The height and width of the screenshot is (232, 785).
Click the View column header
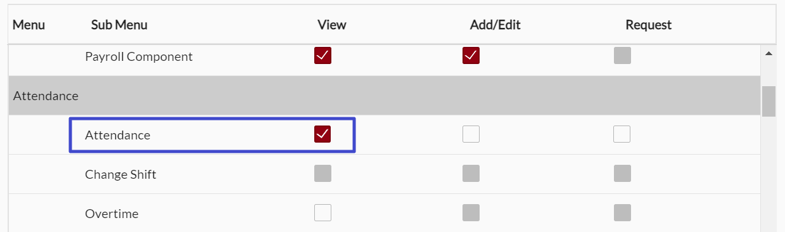click(x=332, y=25)
